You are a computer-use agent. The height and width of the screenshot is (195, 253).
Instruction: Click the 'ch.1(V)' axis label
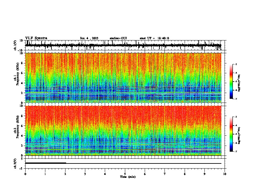click(15, 45)
